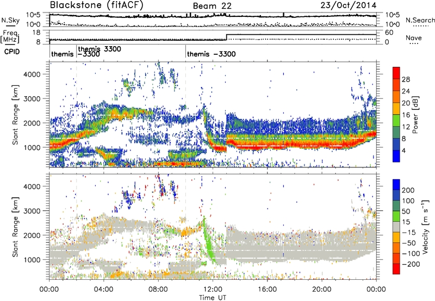This screenshot has height=301, width=435.
Task: Click the 'Time UT' axis title
Action: coord(213,297)
